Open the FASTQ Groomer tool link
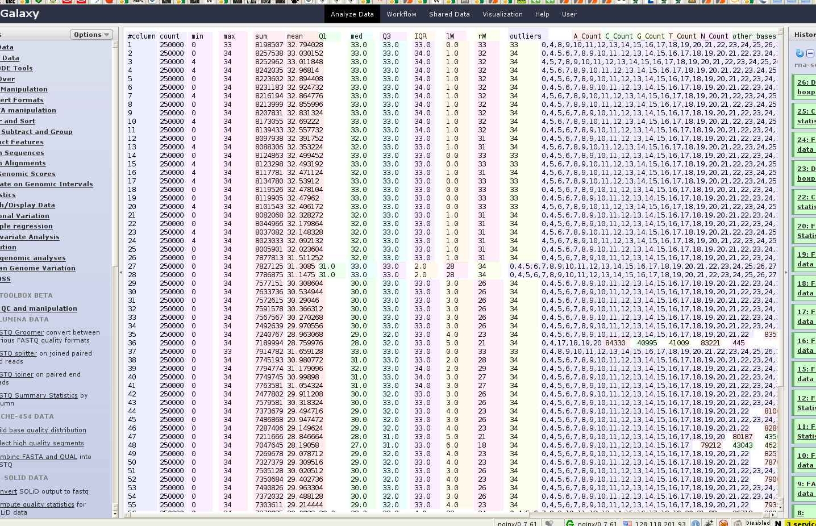816x526 pixels. coord(22,332)
